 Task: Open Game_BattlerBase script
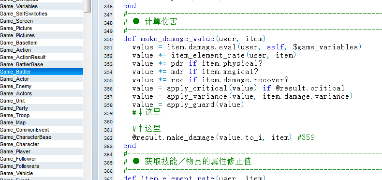point(42,64)
